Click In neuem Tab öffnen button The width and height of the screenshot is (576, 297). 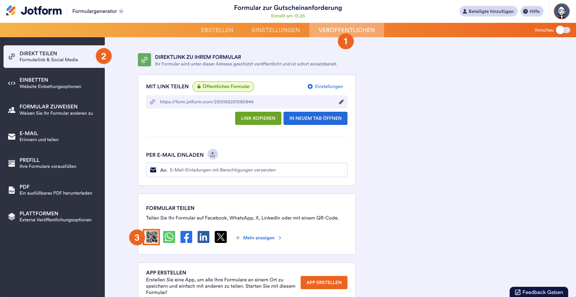click(315, 118)
